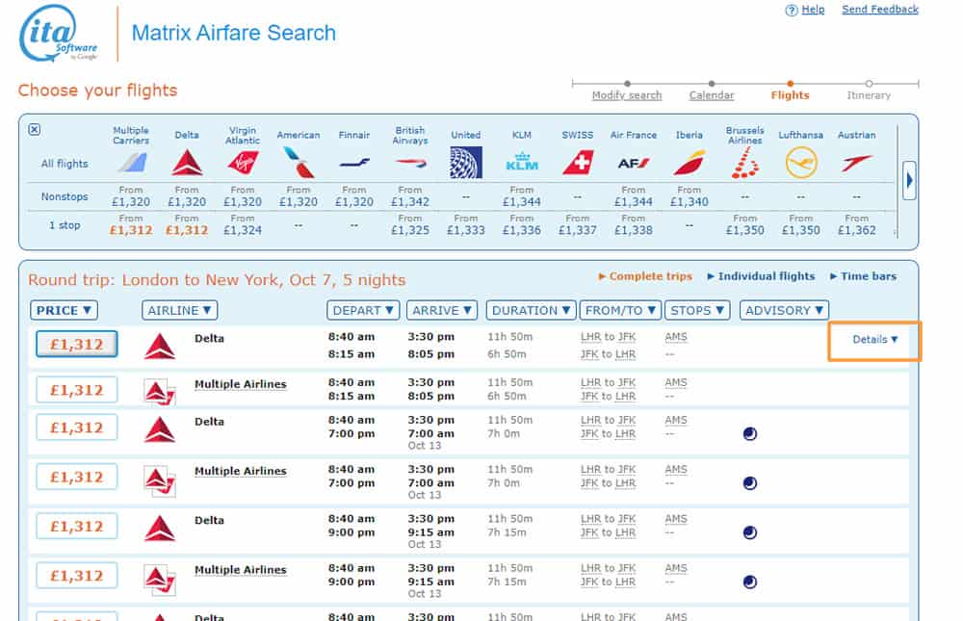The height and width of the screenshot is (621, 963).
Task: Open the ARRIVE column dropdown
Action: pos(442,311)
